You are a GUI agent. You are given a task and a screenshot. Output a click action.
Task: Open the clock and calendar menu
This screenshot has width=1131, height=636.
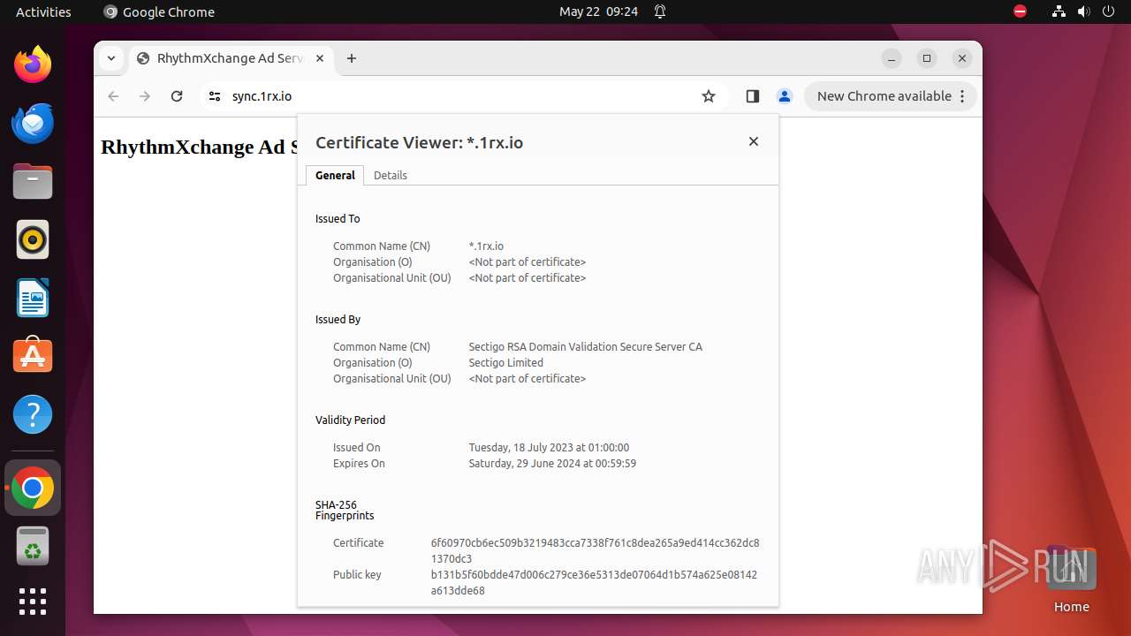[x=598, y=11]
